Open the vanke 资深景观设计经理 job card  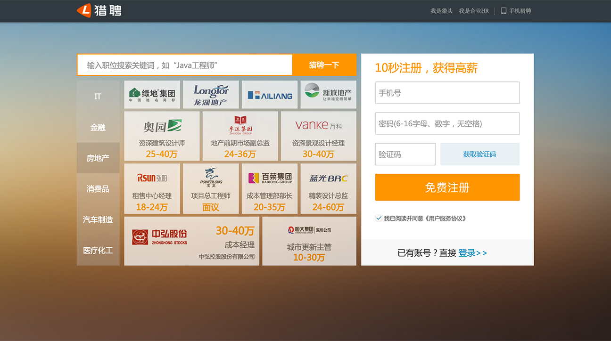319,136
